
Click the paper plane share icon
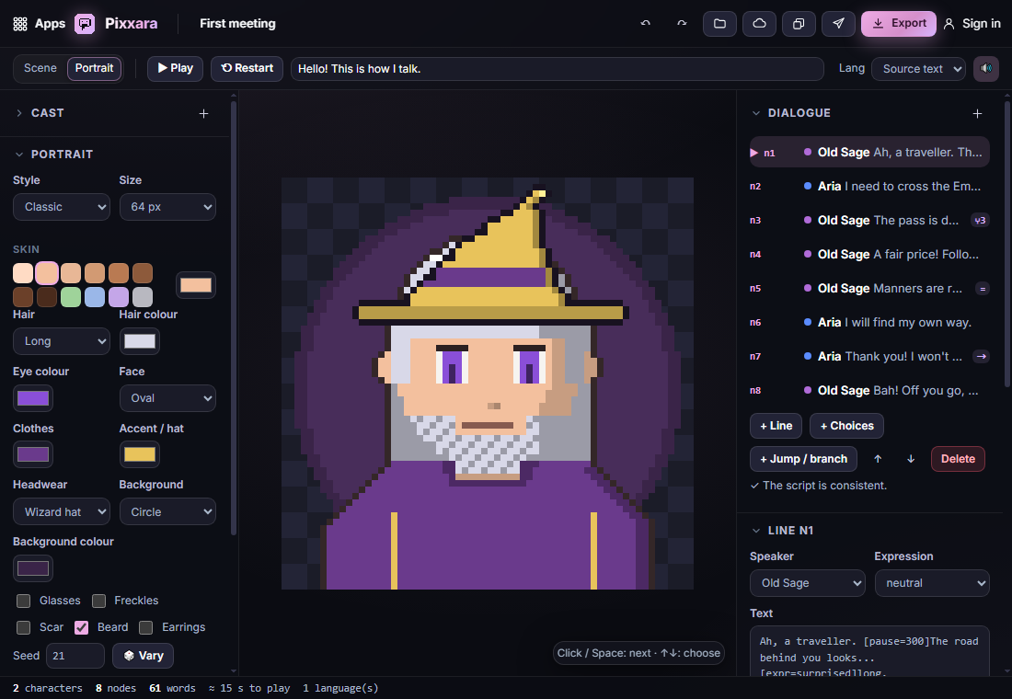click(838, 24)
